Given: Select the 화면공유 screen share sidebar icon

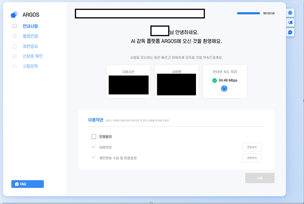Looking at the screenshot, I should click(x=15, y=46).
